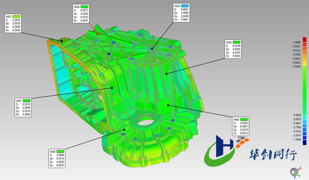
Task: Click the Dz value 0.0551 in A008
Action: [x=84, y=21]
